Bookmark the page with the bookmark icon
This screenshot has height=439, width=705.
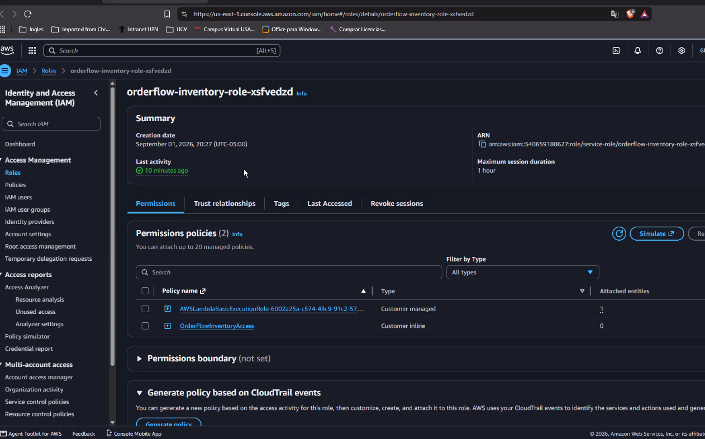[x=167, y=14]
